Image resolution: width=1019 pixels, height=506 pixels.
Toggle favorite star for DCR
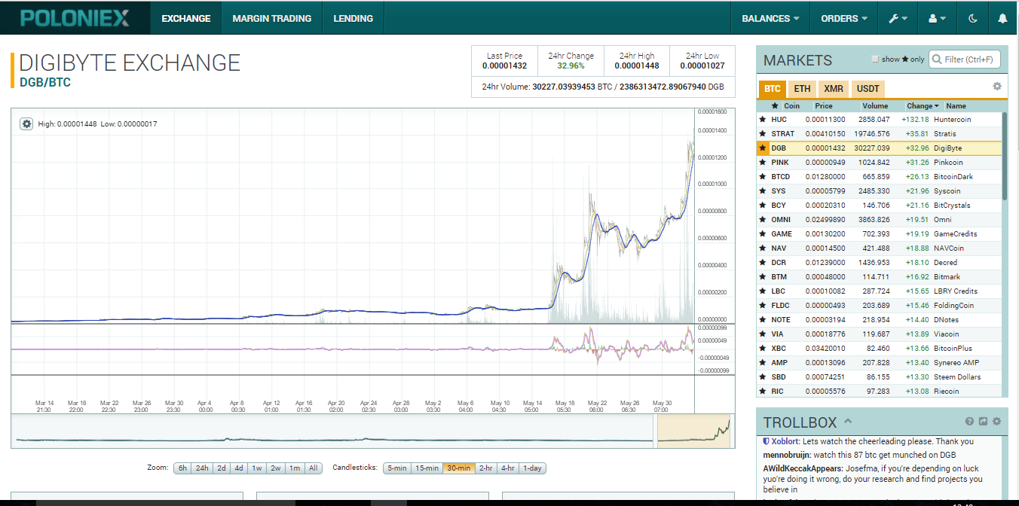click(x=763, y=263)
